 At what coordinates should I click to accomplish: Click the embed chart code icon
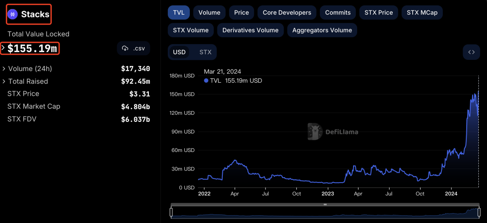471,52
